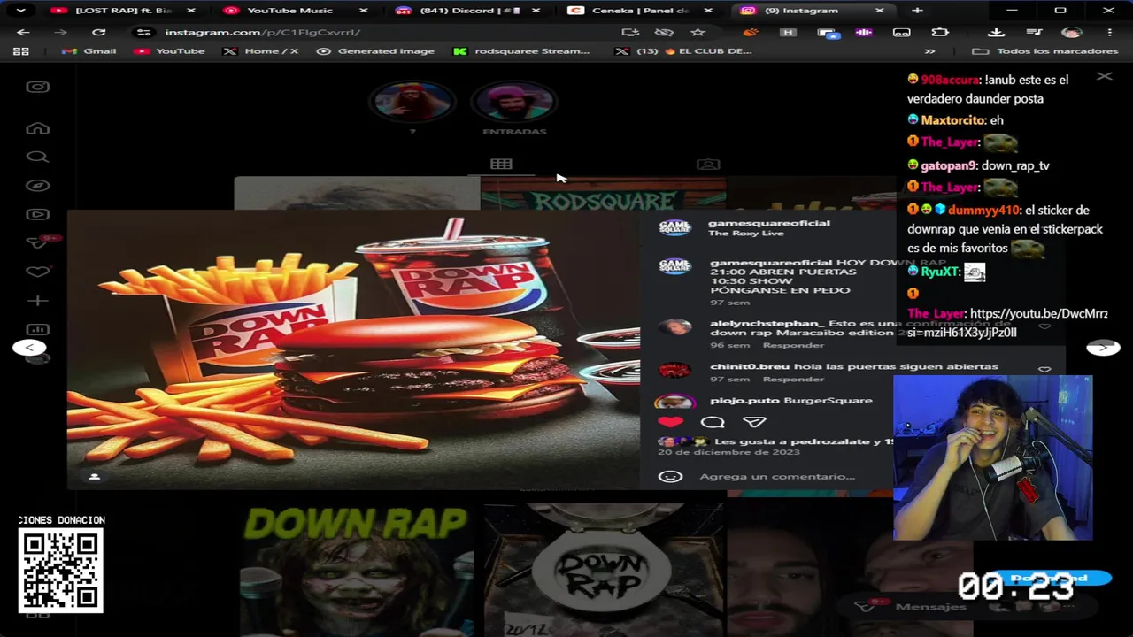Open the browser extensions puzzle icon
The image size is (1133, 637).
click(x=940, y=32)
